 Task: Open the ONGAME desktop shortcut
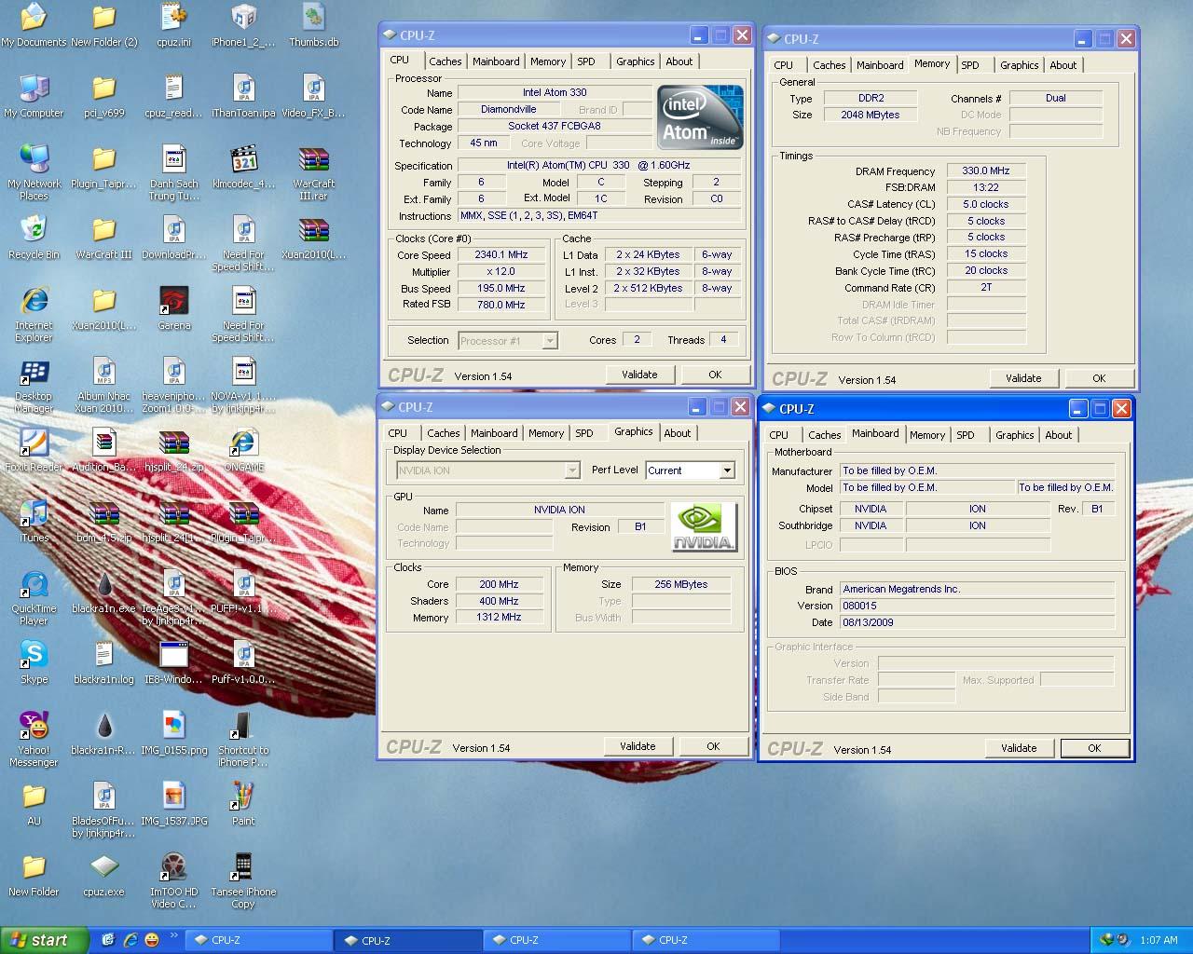click(243, 450)
